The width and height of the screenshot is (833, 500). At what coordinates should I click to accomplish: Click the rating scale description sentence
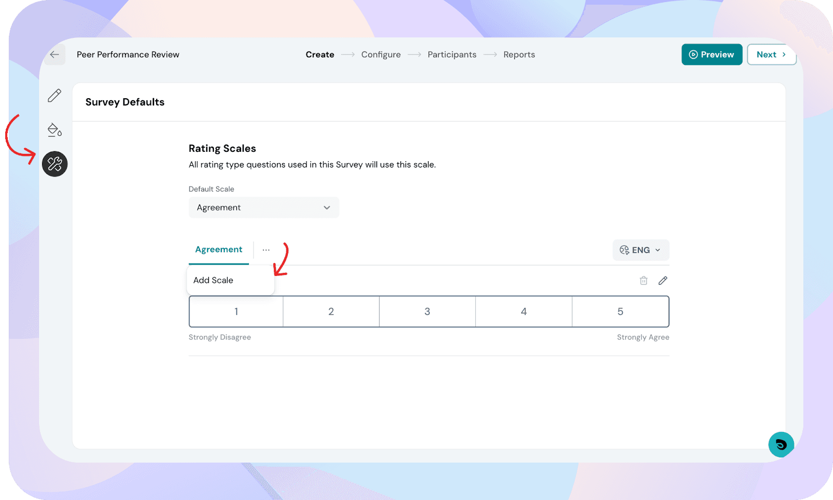312,165
